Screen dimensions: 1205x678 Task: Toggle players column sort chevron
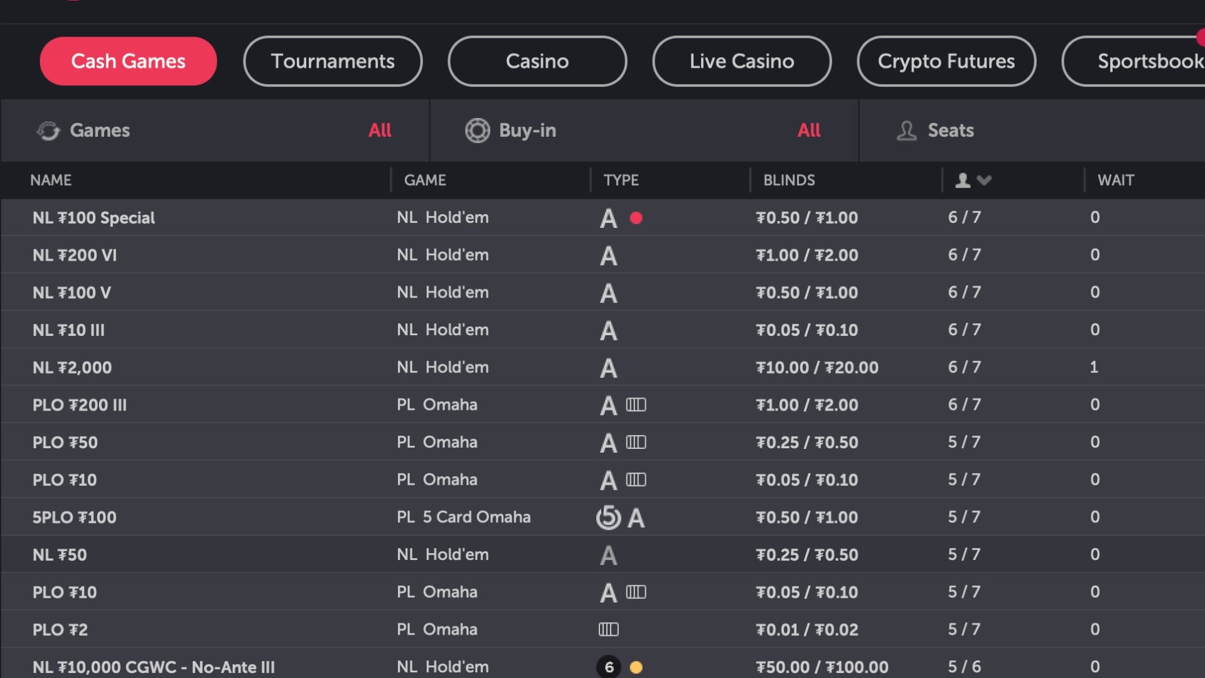pyautogui.click(x=984, y=181)
